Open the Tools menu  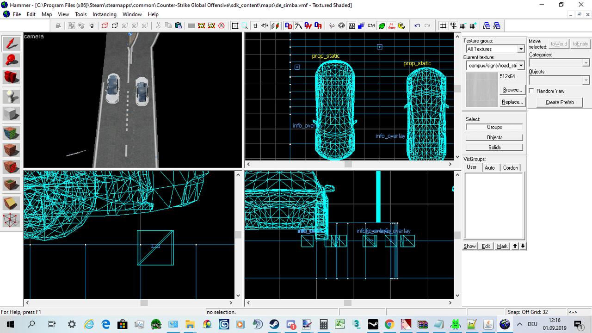coord(81,14)
